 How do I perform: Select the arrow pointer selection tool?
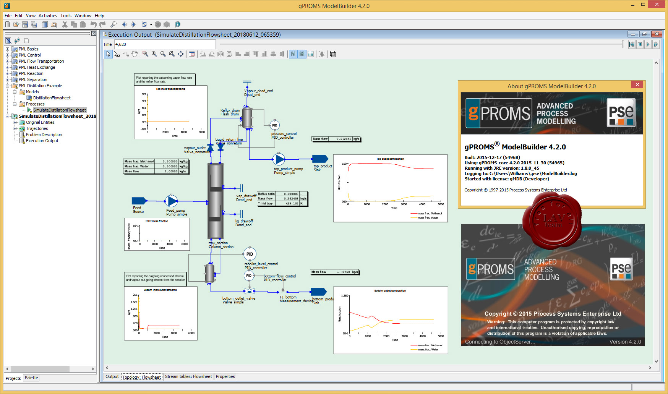(x=108, y=54)
